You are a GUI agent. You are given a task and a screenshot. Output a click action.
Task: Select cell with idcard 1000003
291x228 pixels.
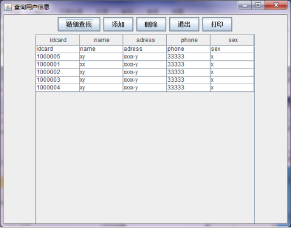pos(57,80)
